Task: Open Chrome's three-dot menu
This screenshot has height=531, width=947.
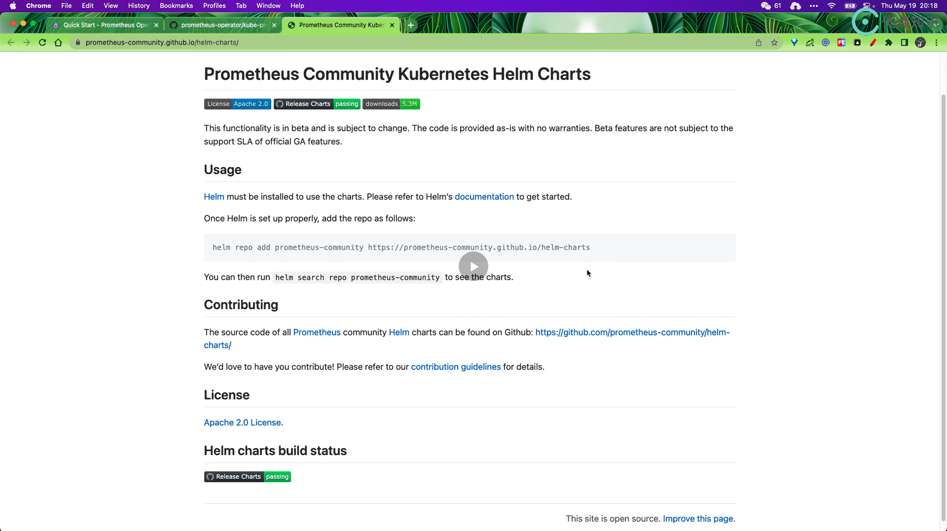Action: click(x=937, y=43)
